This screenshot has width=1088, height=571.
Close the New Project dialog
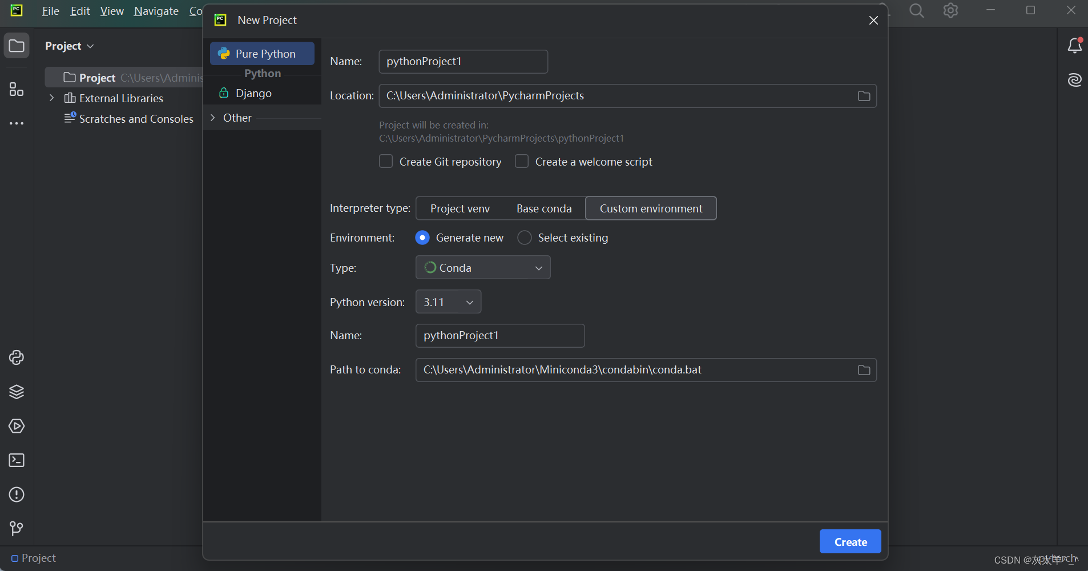click(x=873, y=21)
